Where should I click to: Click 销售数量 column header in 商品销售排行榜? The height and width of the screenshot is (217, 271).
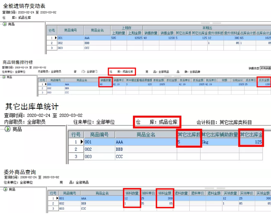(x=106, y=80)
